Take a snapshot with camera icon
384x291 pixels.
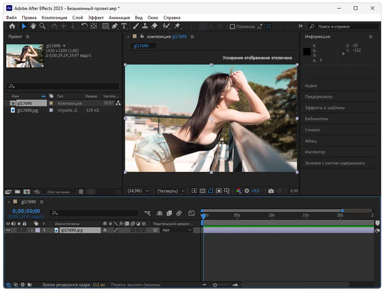271,191
